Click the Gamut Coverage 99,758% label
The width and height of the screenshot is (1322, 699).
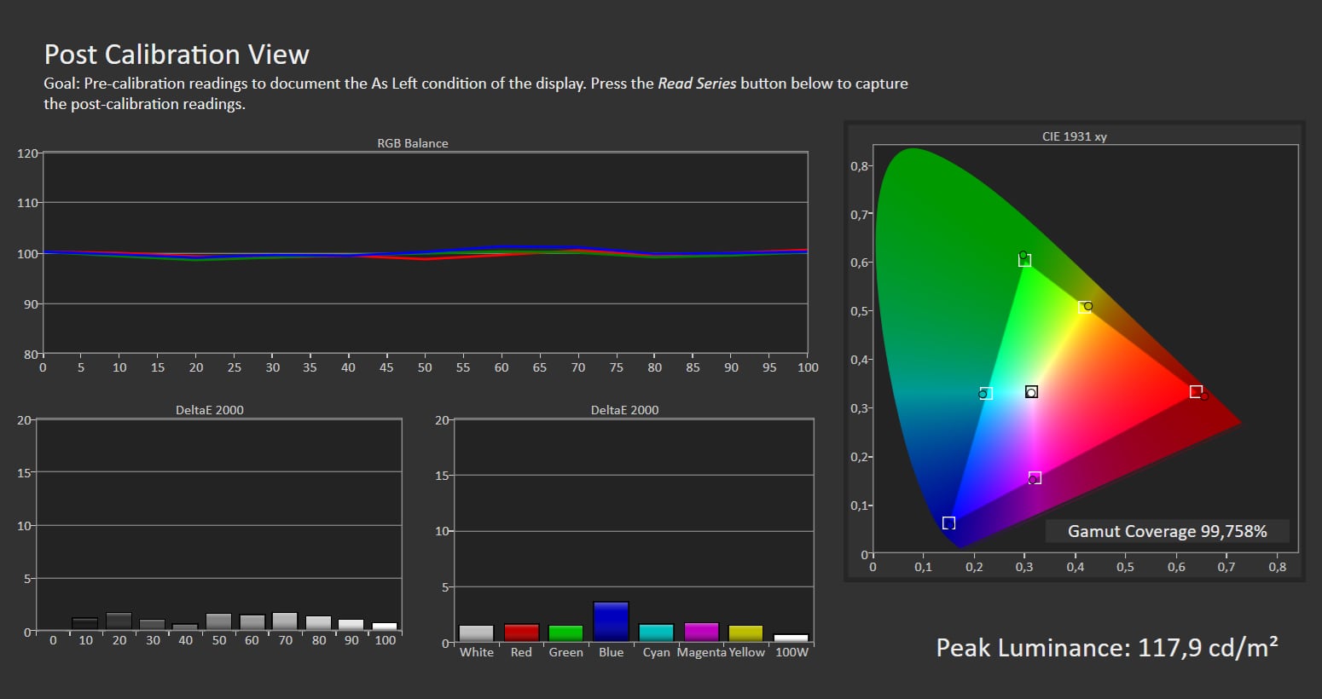pyautogui.click(x=1167, y=531)
